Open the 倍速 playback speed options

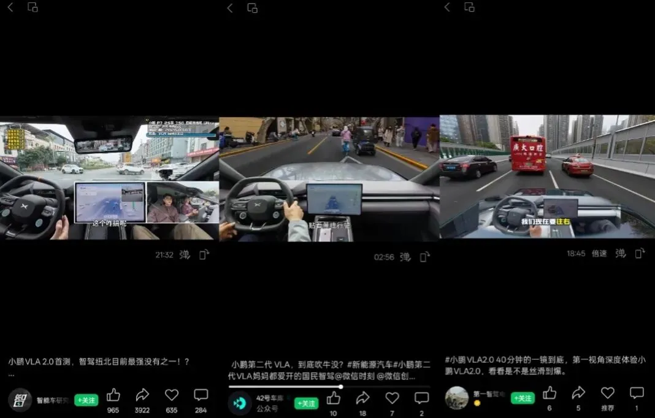pos(599,254)
